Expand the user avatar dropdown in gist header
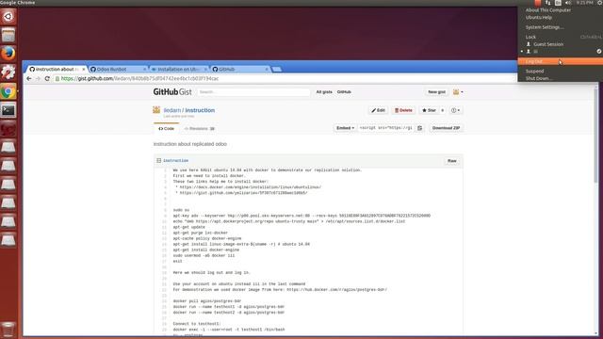Viewport: 603px width, 339px height. pos(458,92)
